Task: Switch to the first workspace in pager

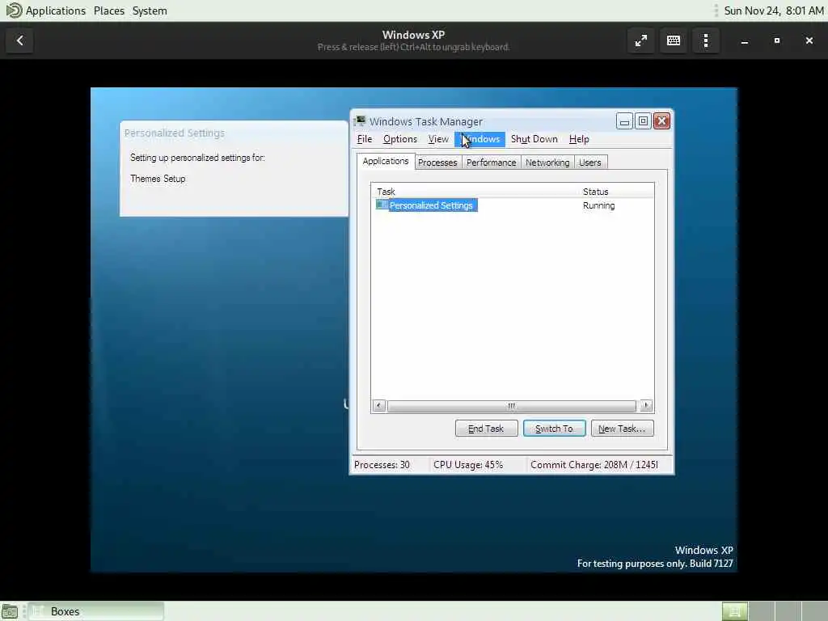Action: 734,611
